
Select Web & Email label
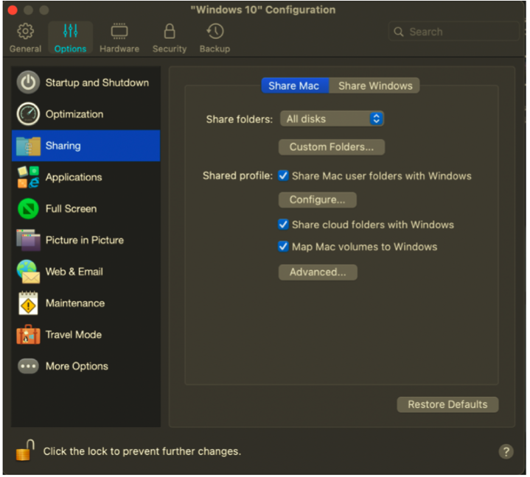[x=74, y=272]
